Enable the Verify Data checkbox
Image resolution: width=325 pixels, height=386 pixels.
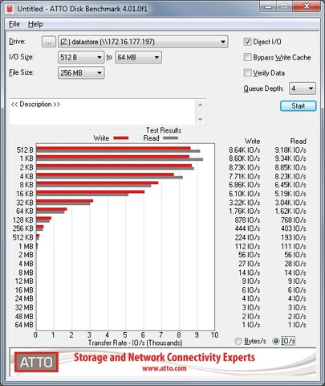click(247, 73)
